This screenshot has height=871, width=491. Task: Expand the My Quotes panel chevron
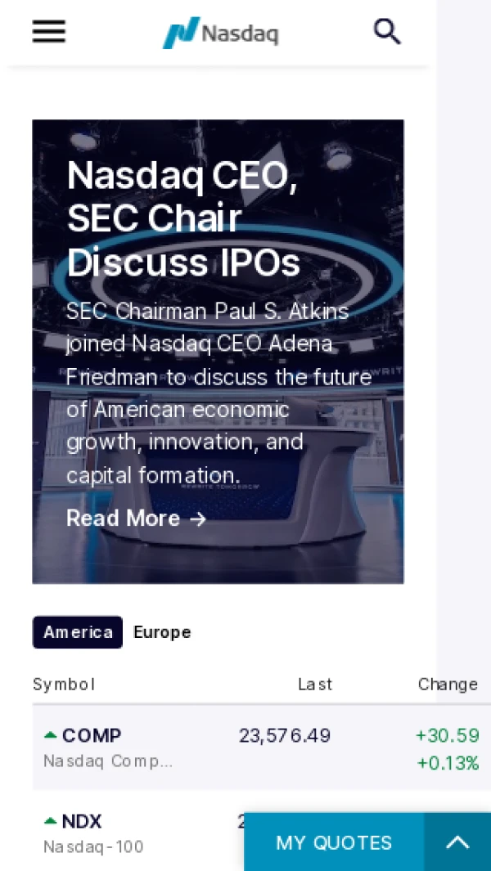coord(457,842)
